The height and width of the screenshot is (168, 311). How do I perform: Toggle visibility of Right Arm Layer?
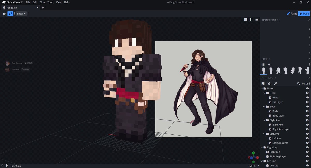point(307,129)
